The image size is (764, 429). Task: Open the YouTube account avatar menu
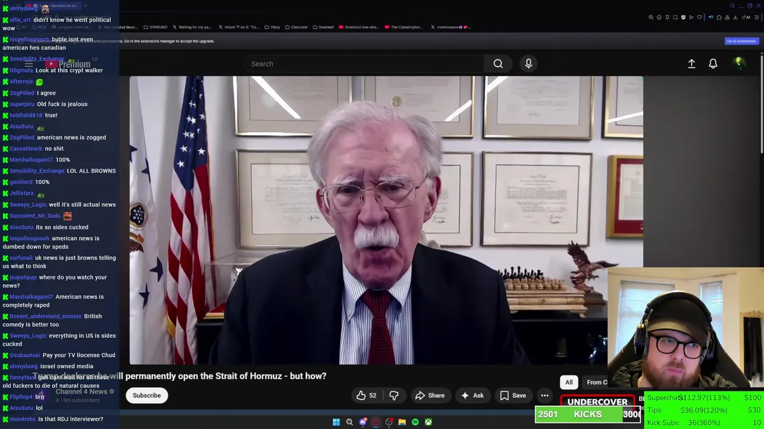tap(739, 63)
